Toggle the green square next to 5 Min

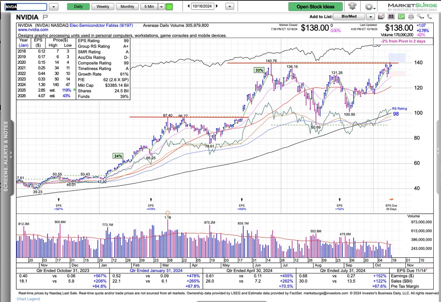click(x=169, y=7)
